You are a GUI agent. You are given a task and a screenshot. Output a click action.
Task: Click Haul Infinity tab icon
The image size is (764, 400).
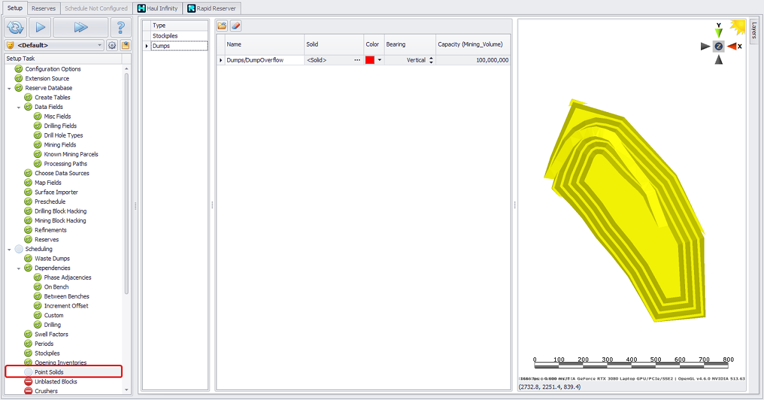[142, 8]
